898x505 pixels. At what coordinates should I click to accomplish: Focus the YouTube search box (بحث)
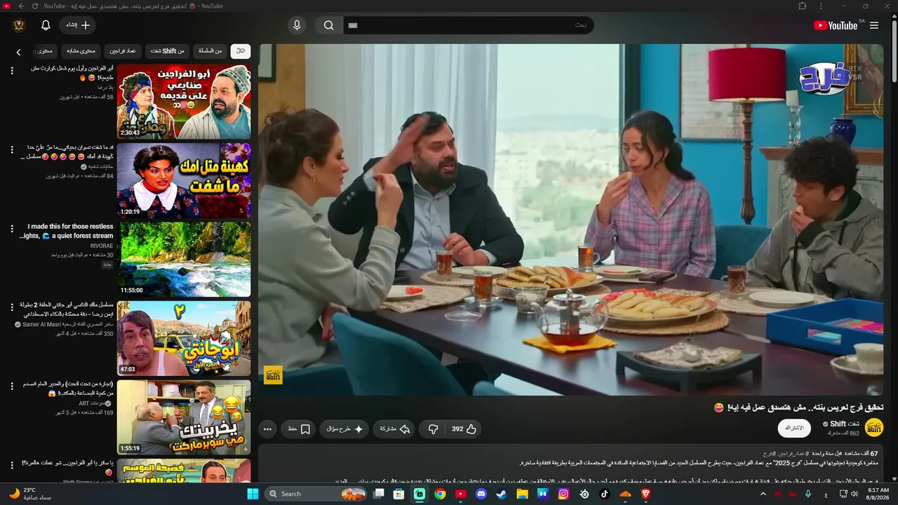click(x=469, y=25)
